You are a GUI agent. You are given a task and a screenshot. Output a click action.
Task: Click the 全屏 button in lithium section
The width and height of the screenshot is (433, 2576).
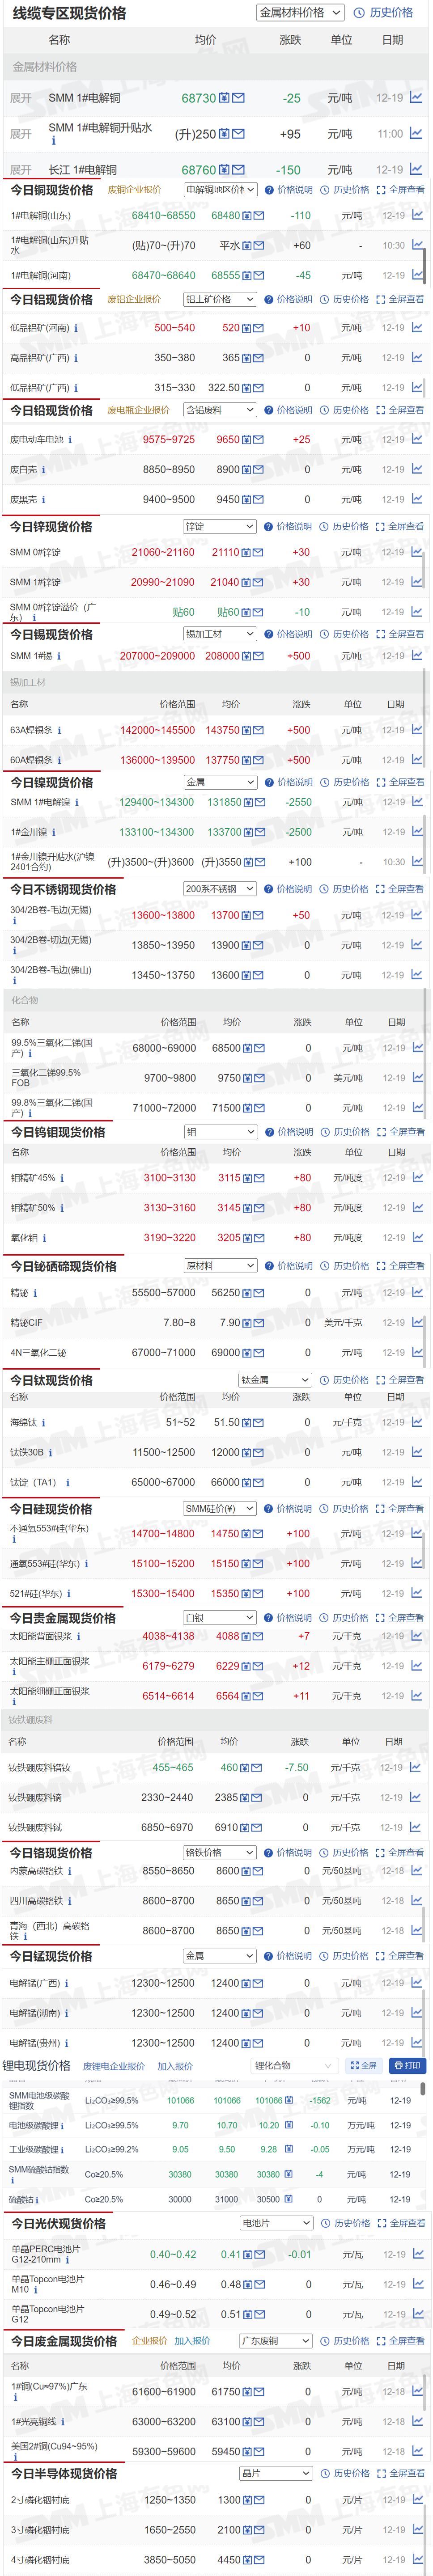coord(364,2065)
